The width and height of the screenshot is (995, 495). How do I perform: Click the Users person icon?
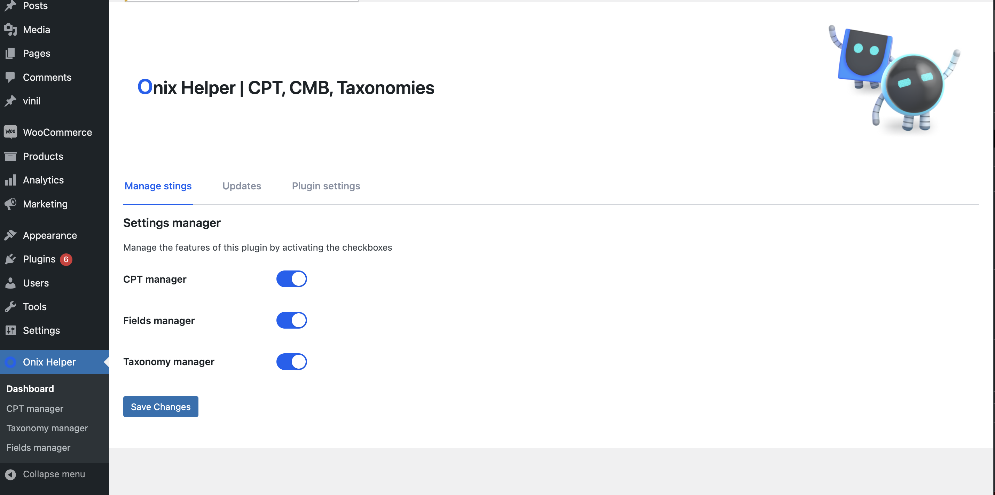[x=10, y=283]
